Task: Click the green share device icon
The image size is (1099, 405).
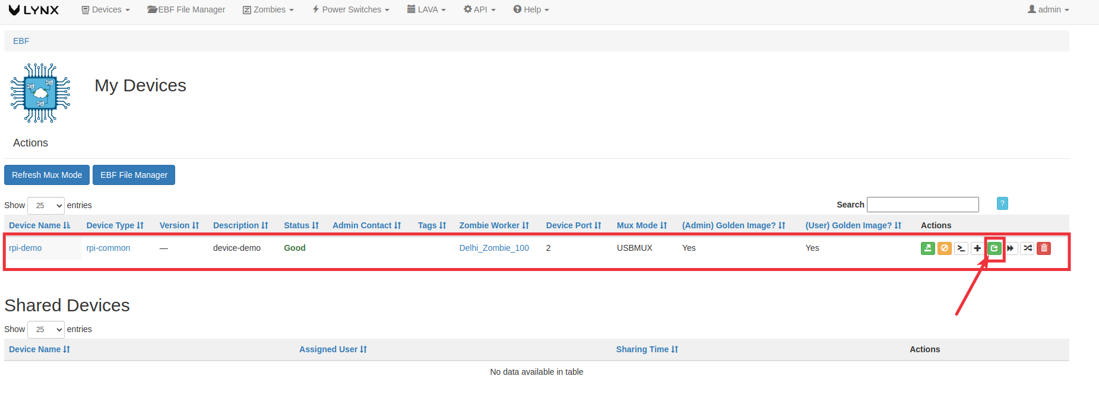Action: tap(994, 248)
